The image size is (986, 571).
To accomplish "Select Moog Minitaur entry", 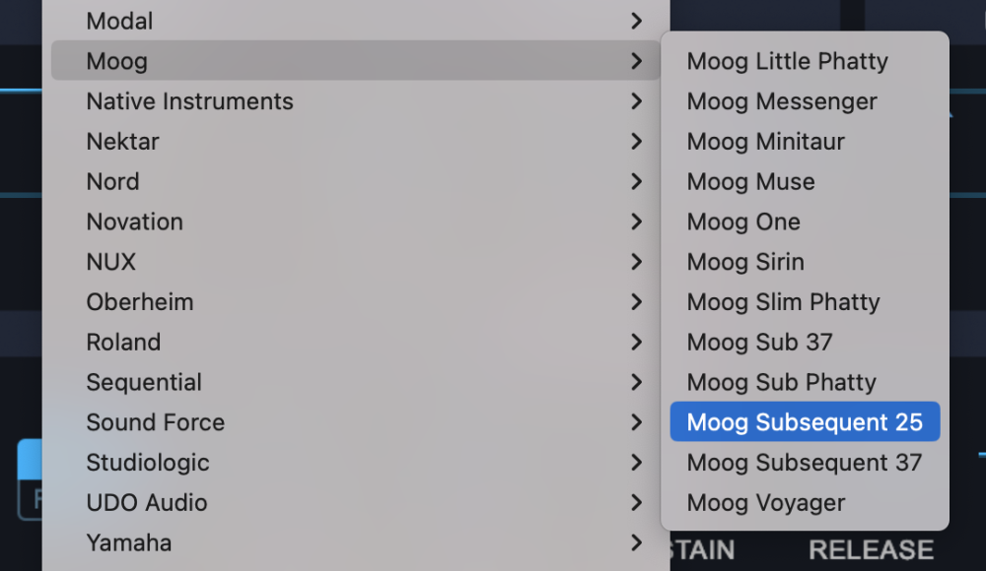I will [x=765, y=142].
